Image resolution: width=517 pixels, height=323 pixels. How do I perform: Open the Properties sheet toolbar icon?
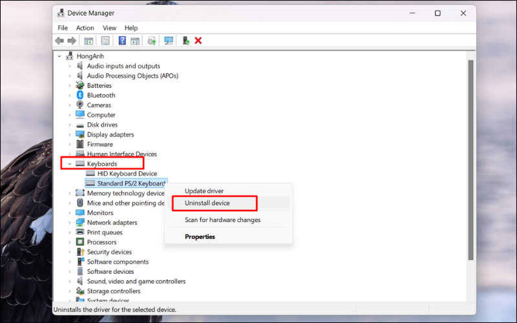pyautogui.click(x=105, y=41)
